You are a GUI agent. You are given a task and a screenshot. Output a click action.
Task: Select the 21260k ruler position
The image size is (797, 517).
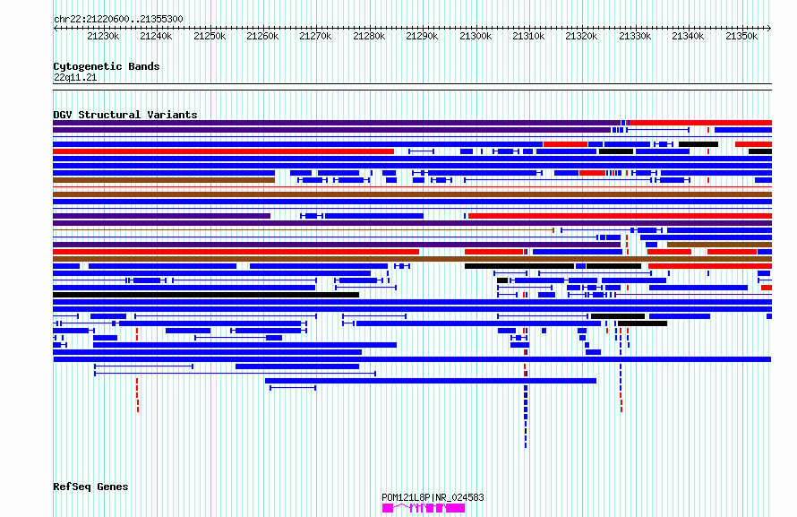tap(262, 36)
